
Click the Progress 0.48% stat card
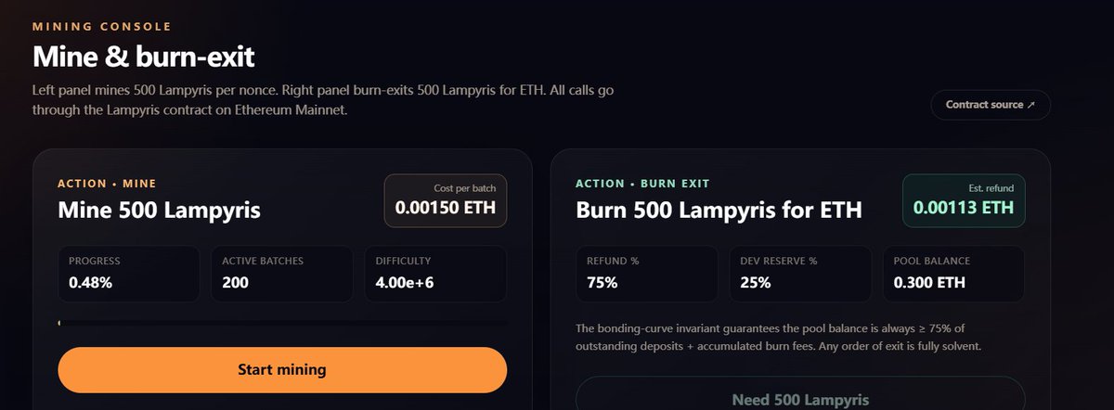pos(128,274)
